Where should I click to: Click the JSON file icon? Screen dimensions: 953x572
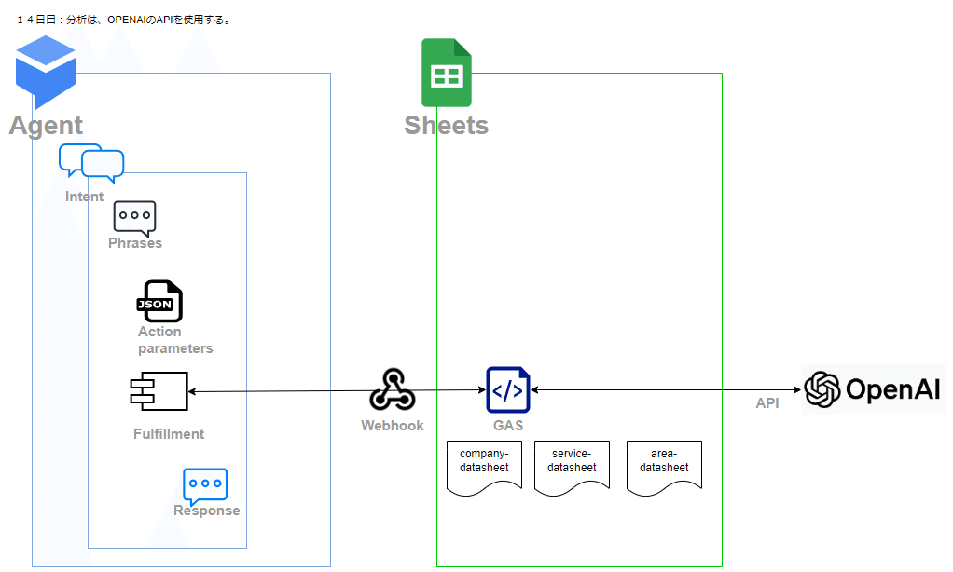(159, 301)
